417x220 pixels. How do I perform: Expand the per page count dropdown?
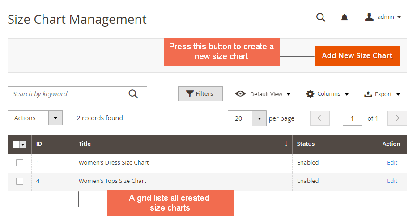coord(260,118)
